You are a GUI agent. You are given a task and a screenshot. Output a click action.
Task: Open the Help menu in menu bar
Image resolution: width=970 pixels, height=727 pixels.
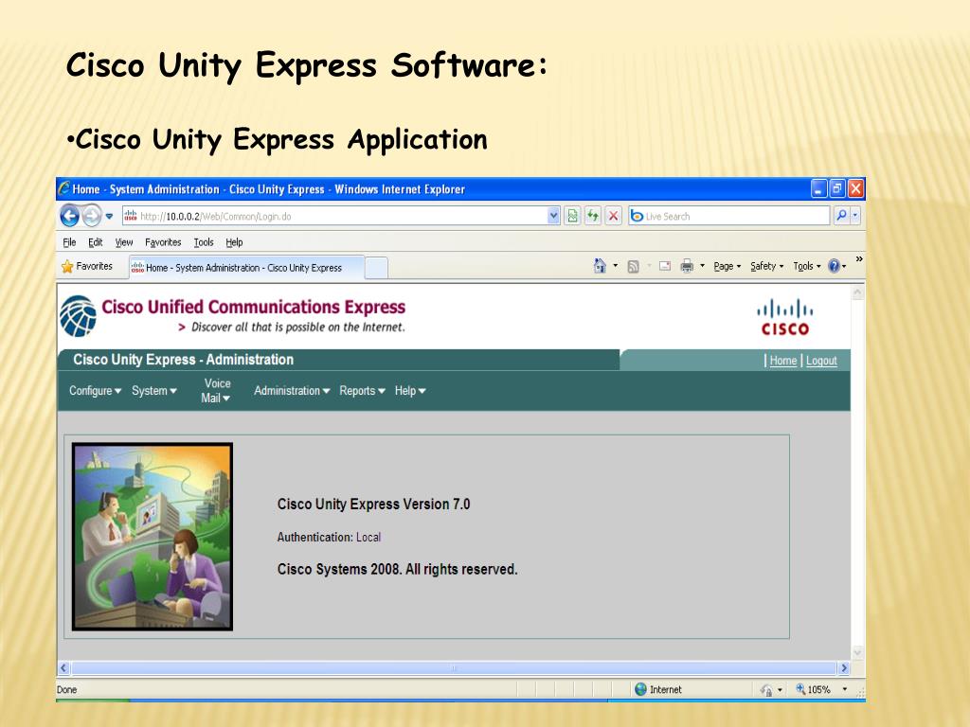coord(234,242)
